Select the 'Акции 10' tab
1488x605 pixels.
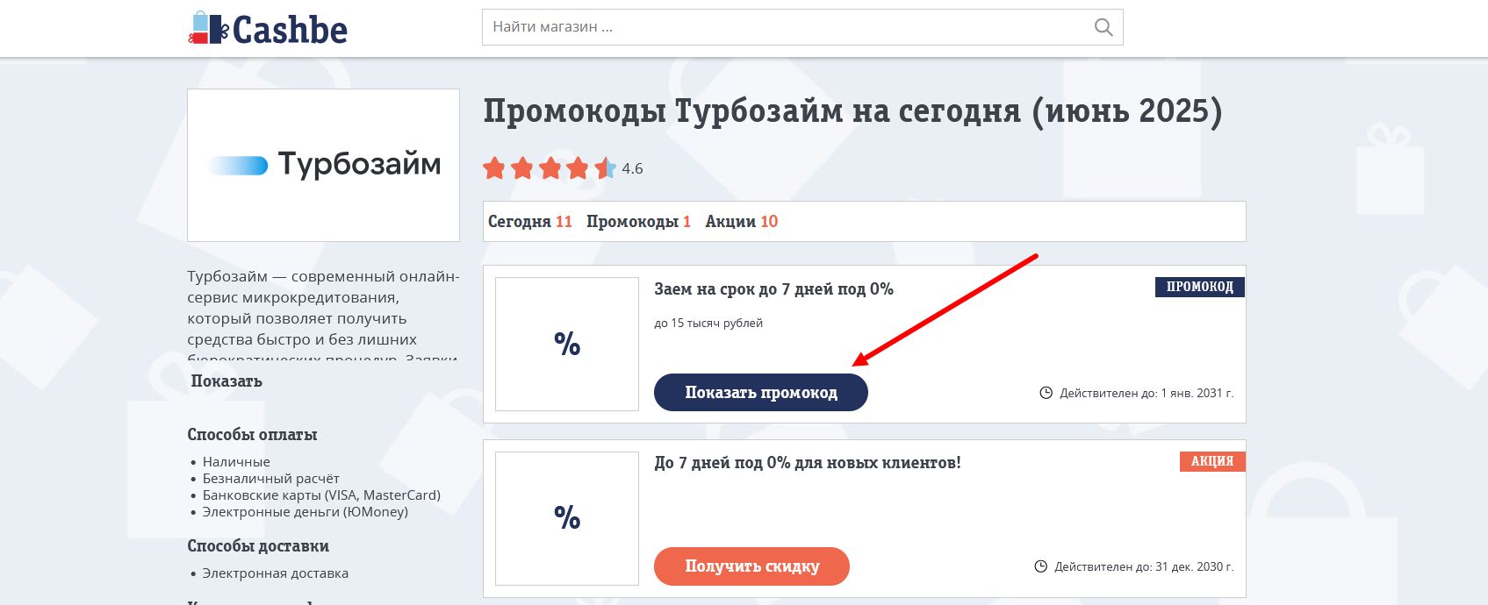(x=742, y=222)
